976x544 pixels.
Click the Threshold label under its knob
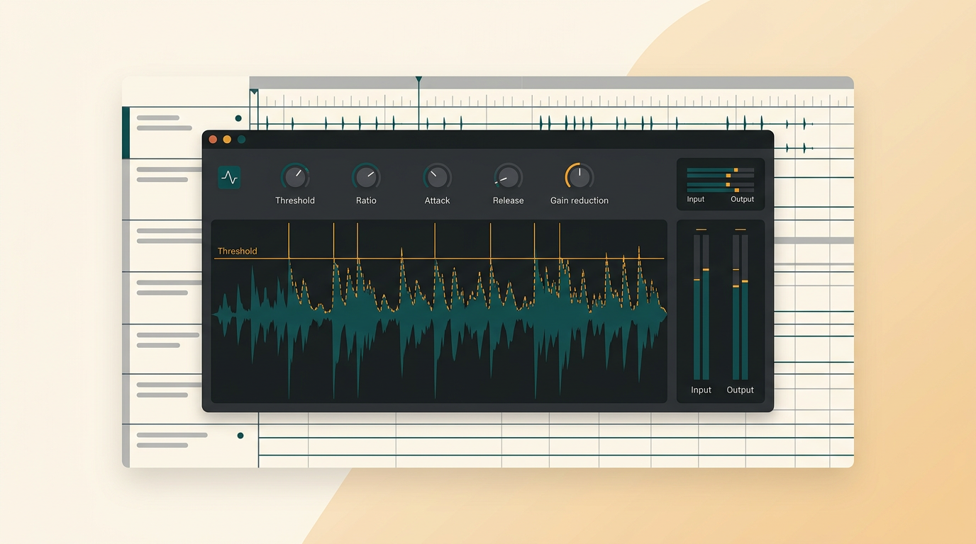295,200
